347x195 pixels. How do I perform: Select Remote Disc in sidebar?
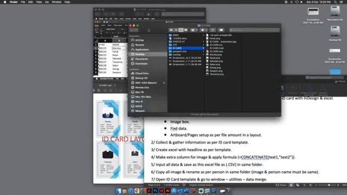click(x=142, y=88)
